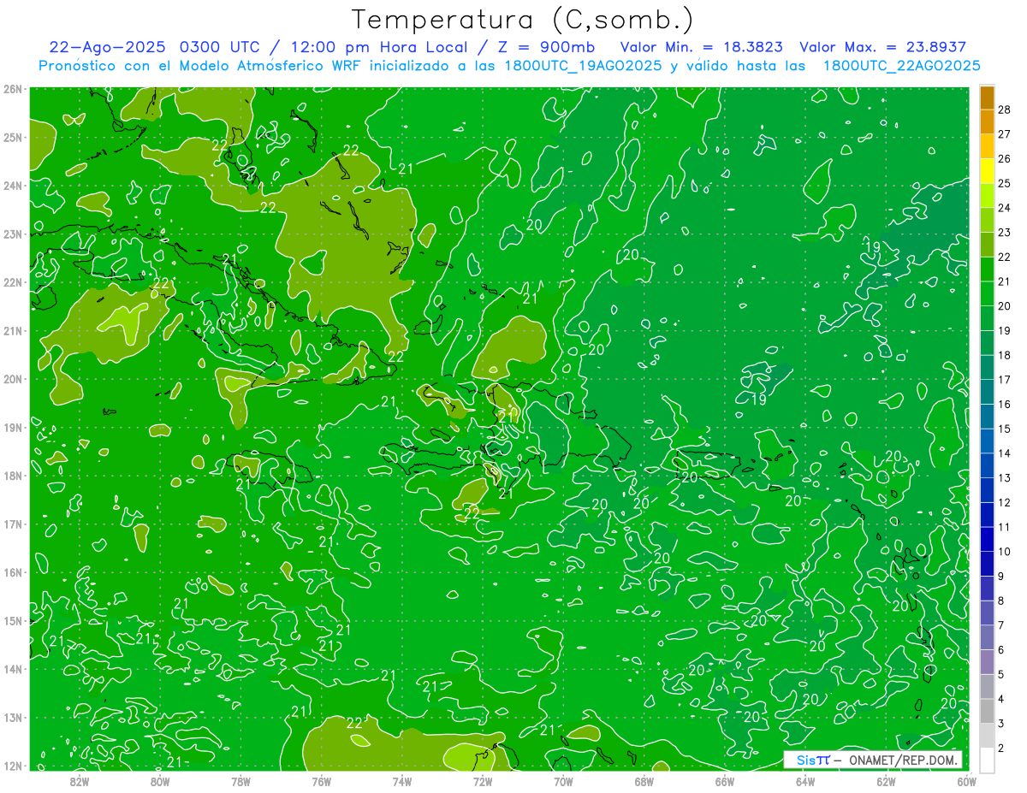Click the color scale value 5
This screenshot has width=1027, height=793.
tap(1002, 675)
